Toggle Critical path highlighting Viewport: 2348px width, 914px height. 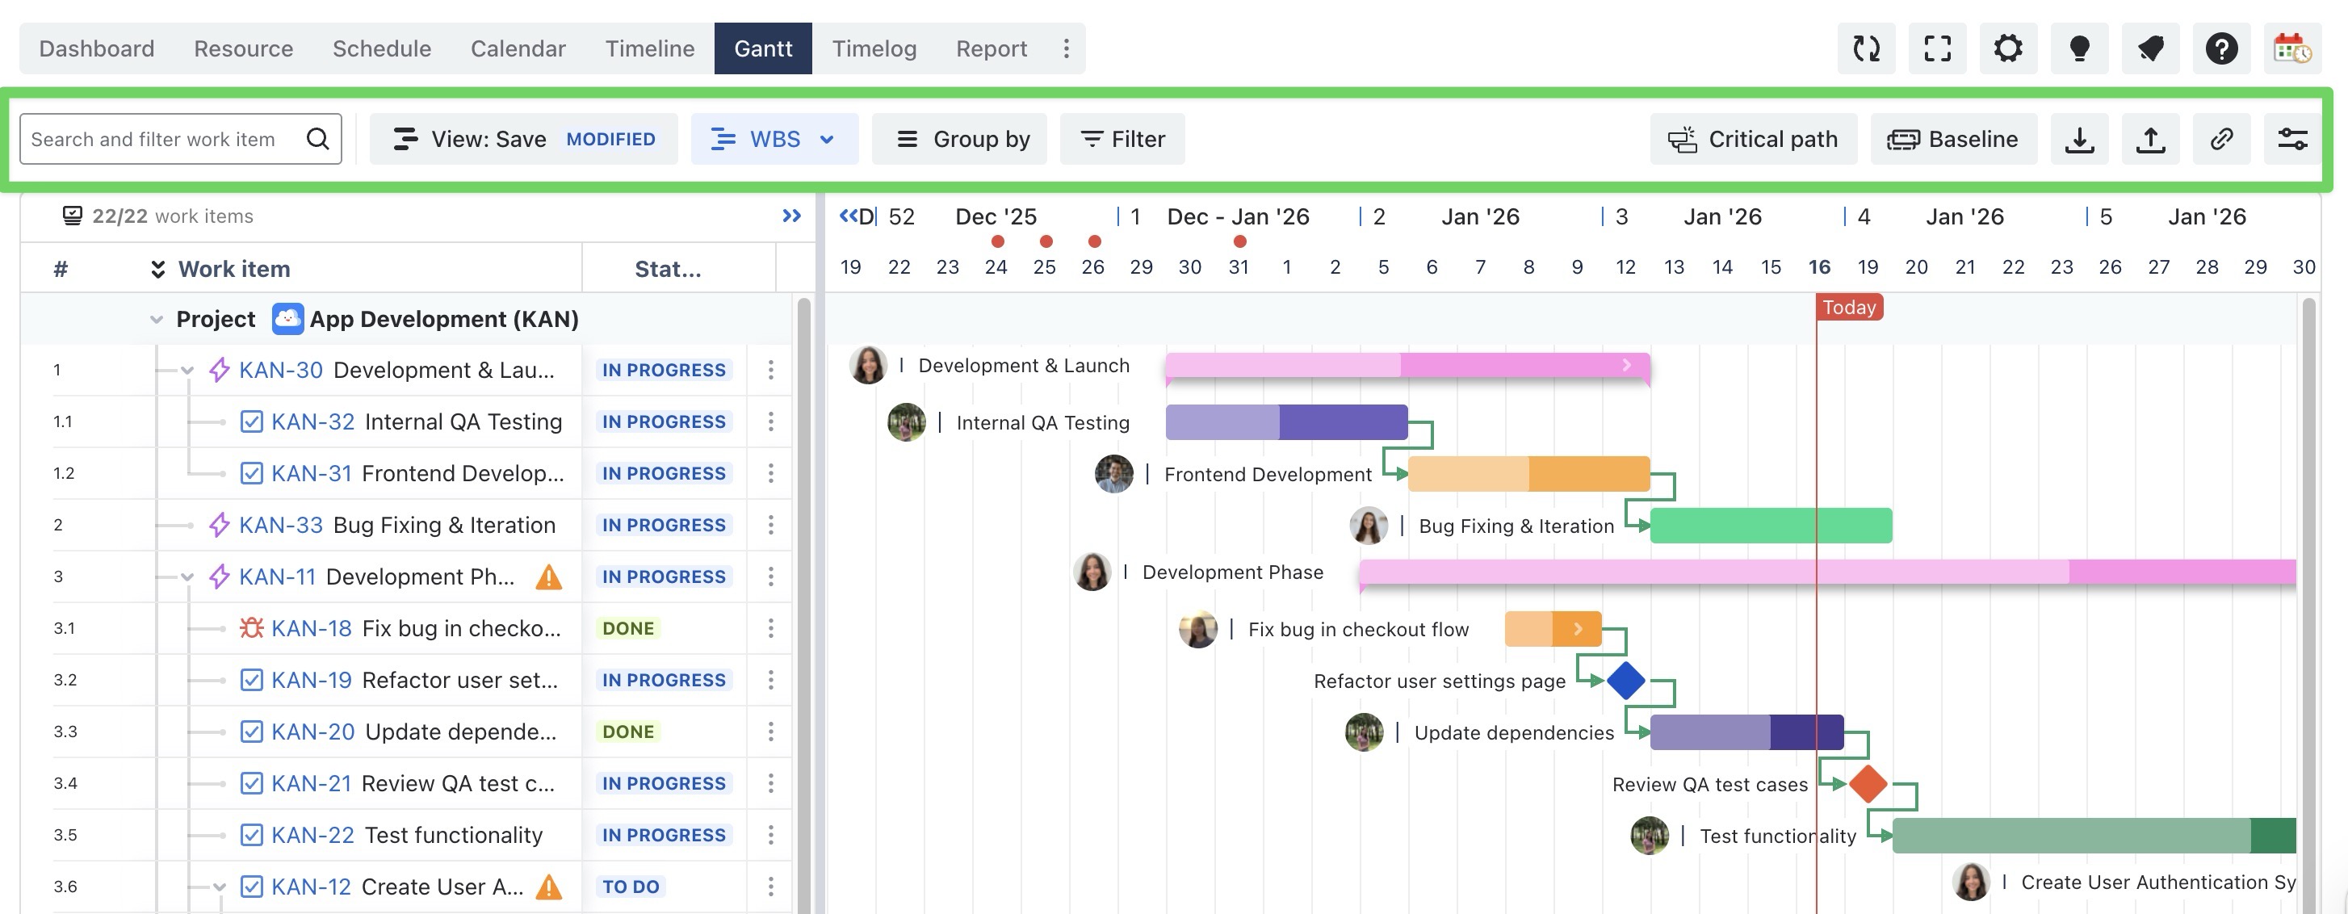pyautogui.click(x=1753, y=140)
